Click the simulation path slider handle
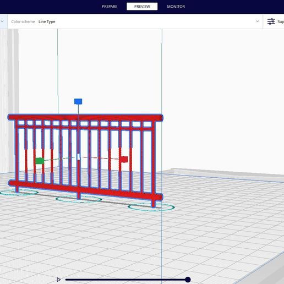The width and height of the screenshot is (284, 284). pos(188,280)
